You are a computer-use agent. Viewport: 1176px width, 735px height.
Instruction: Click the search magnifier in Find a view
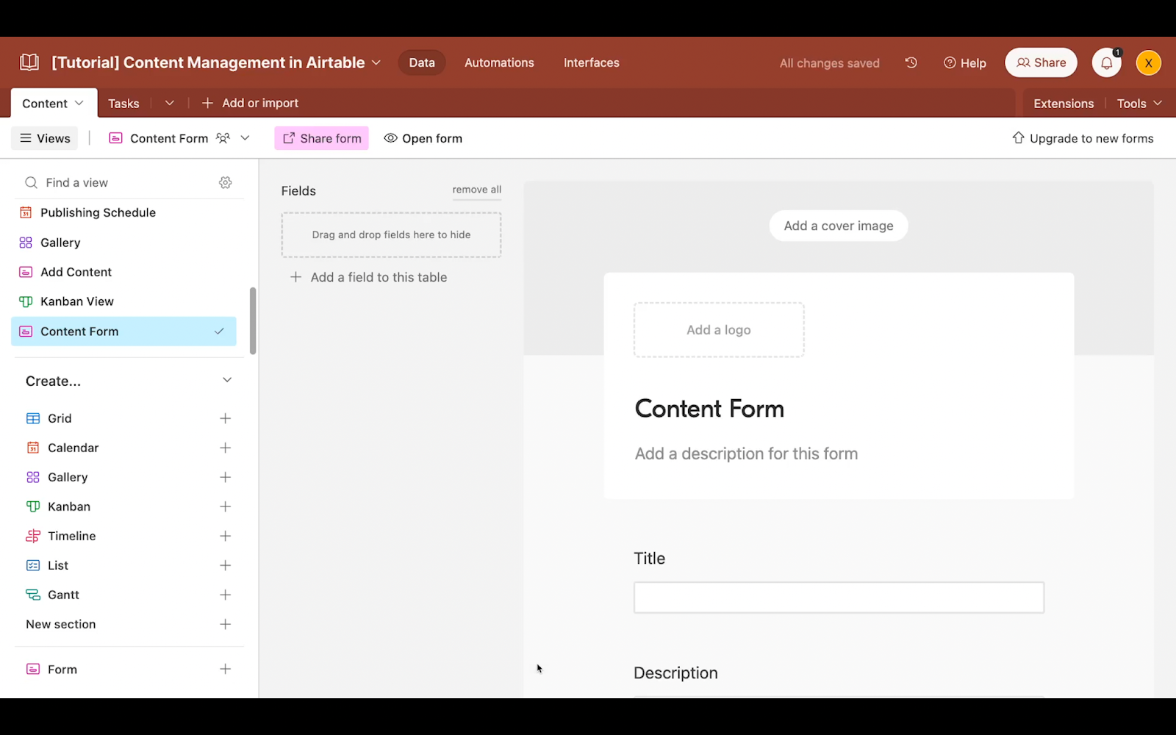(31, 182)
